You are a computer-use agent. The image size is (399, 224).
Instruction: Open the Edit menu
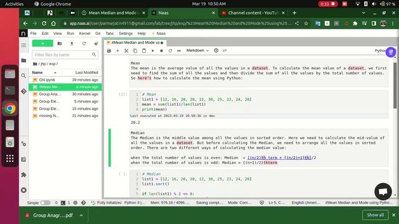point(45,33)
